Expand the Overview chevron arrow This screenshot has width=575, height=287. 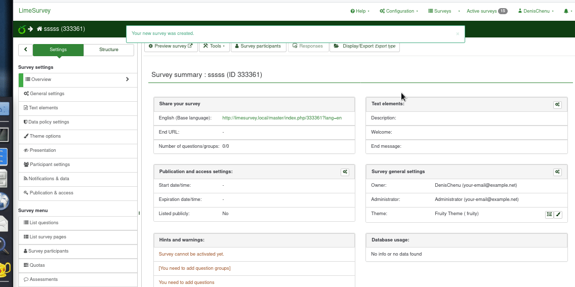(127, 79)
